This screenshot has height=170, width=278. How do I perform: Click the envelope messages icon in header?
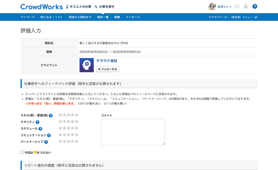point(237,7)
